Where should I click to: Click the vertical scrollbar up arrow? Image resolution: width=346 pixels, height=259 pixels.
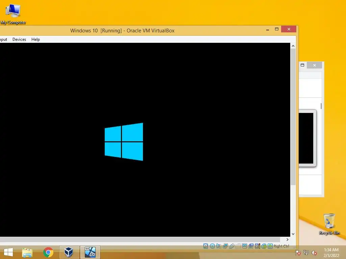click(293, 46)
